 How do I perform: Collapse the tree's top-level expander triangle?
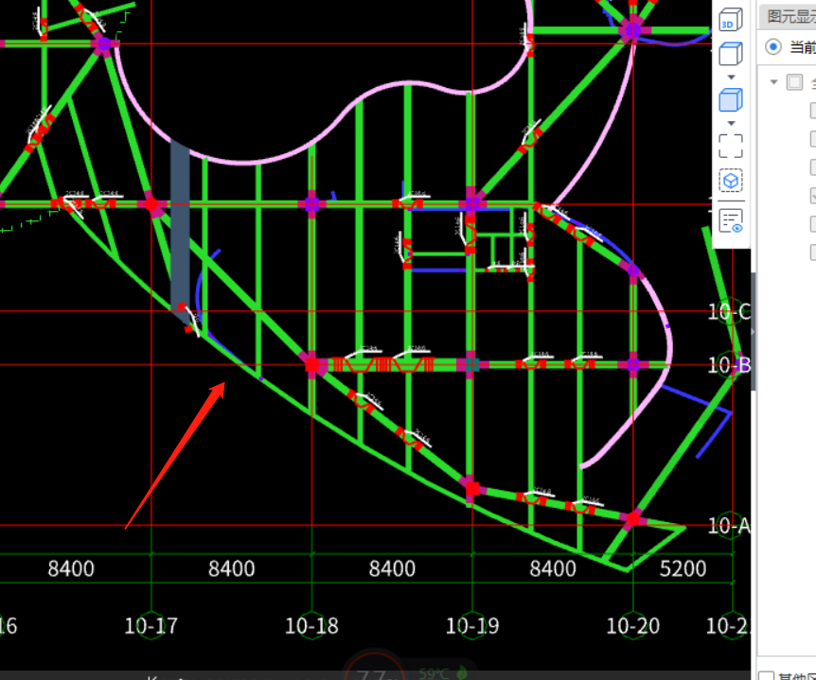pos(773,81)
